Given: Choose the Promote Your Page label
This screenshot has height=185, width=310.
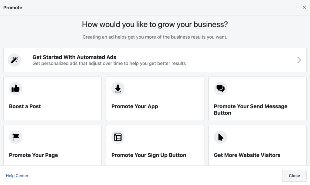Looking at the screenshot, I should [33, 155].
